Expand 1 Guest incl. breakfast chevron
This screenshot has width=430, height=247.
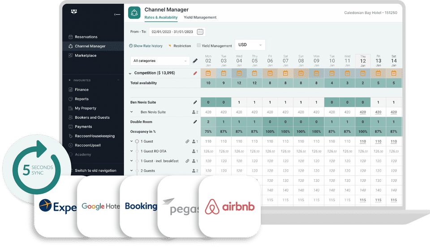pyautogui.click(x=132, y=161)
